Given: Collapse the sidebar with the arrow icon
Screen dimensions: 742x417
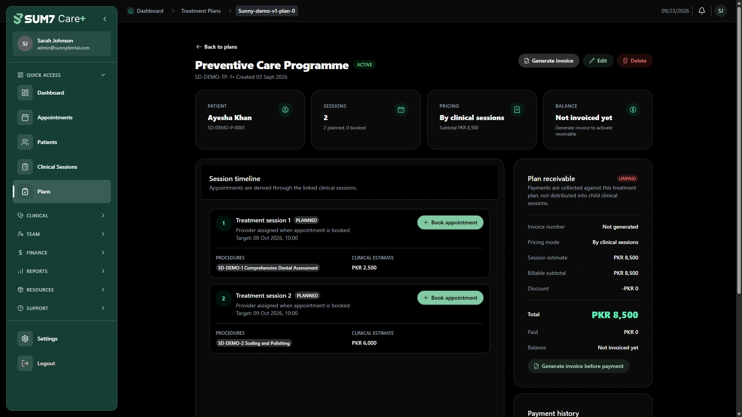Looking at the screenshot, I should (x=105, y=19).
